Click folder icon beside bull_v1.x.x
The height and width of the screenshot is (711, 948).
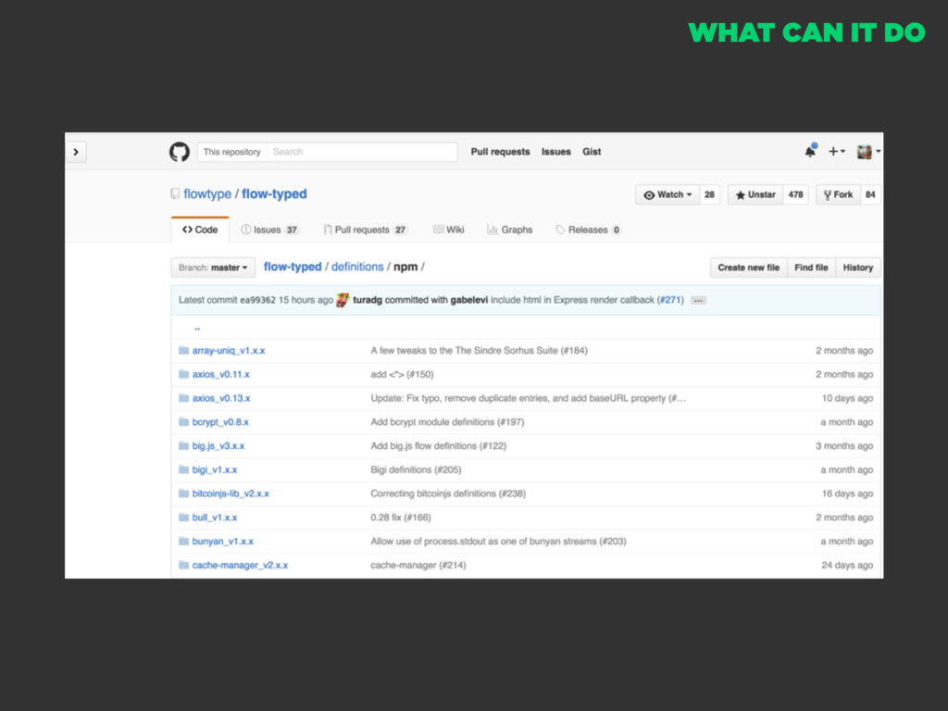pos(184,517)
